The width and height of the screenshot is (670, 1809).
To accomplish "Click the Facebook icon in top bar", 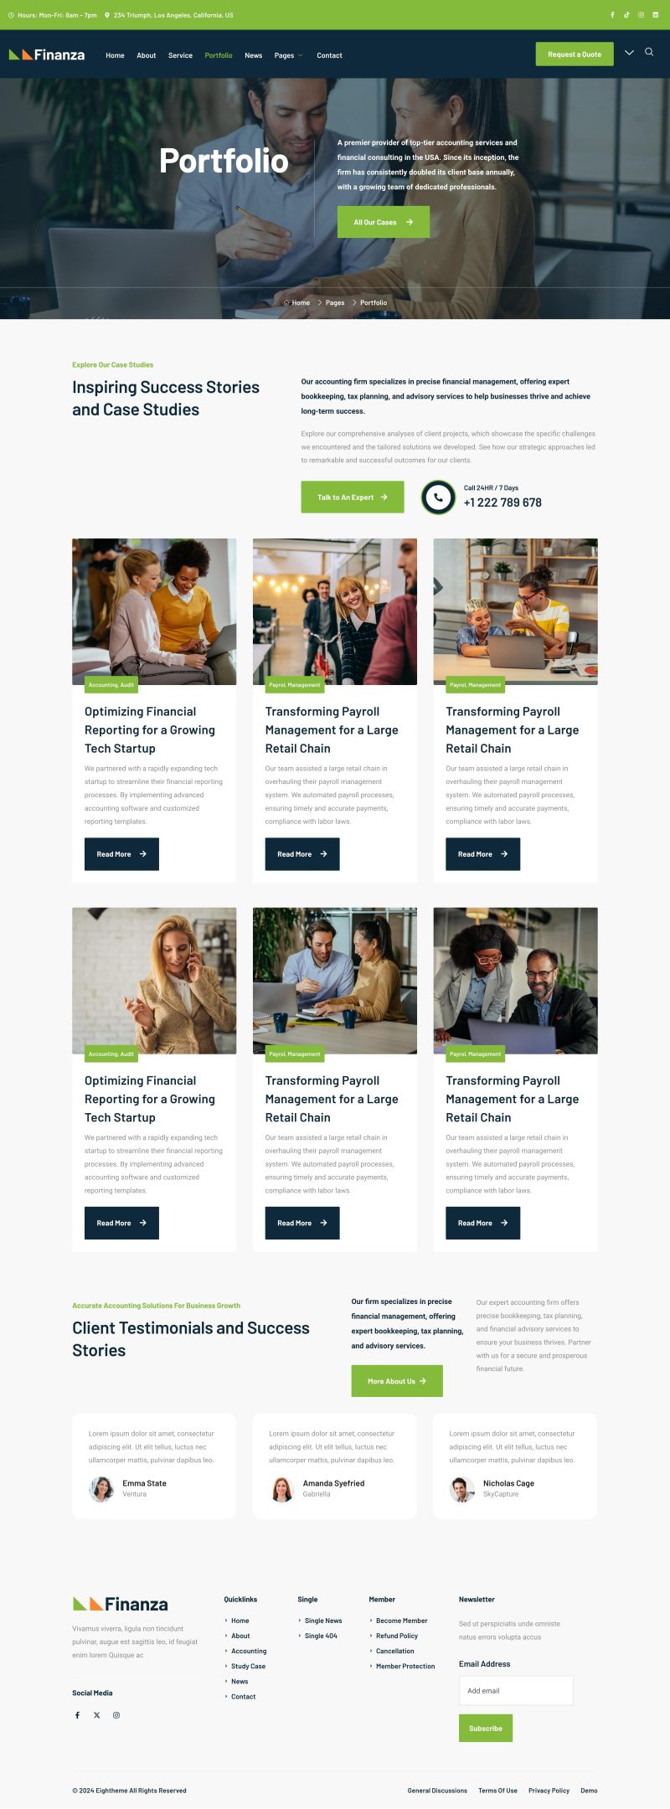I will click(612, 15).
